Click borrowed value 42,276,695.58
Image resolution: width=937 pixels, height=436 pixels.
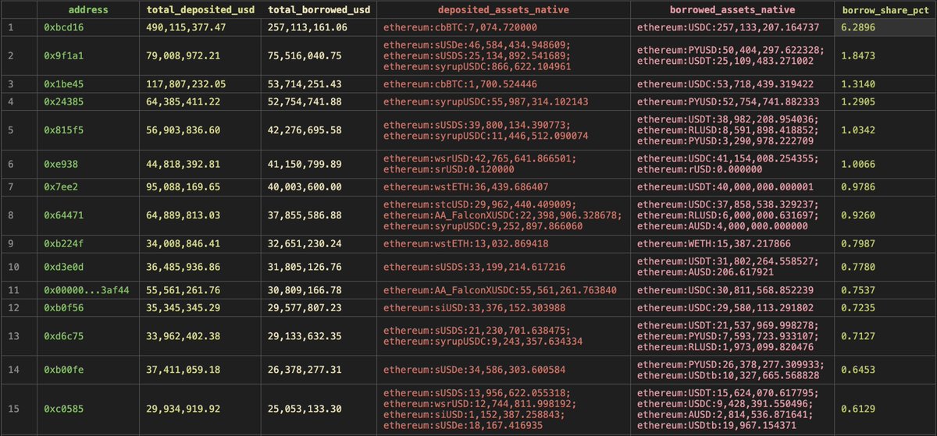[x=305, y=129]
